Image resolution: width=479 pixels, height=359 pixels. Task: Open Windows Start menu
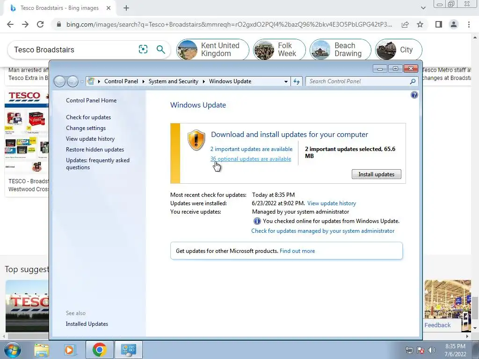pyautogui.click(x=13, y=350)
